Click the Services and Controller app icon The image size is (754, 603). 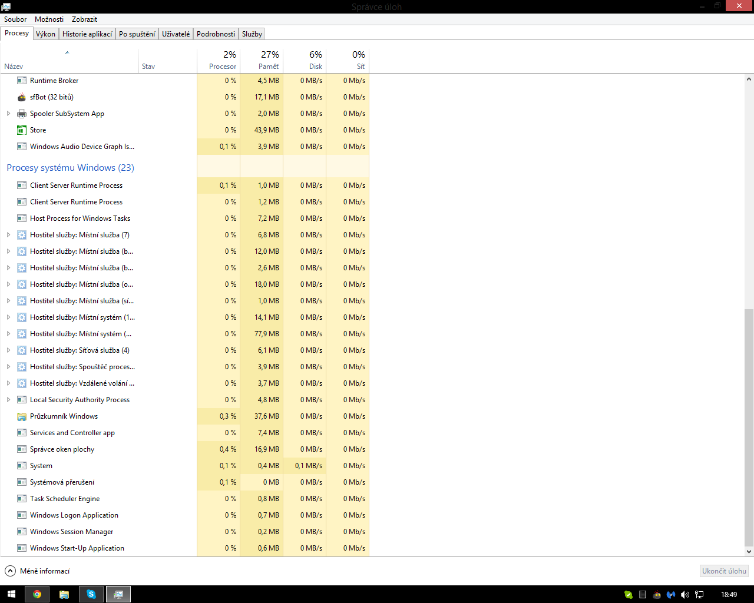coord(22,433)
